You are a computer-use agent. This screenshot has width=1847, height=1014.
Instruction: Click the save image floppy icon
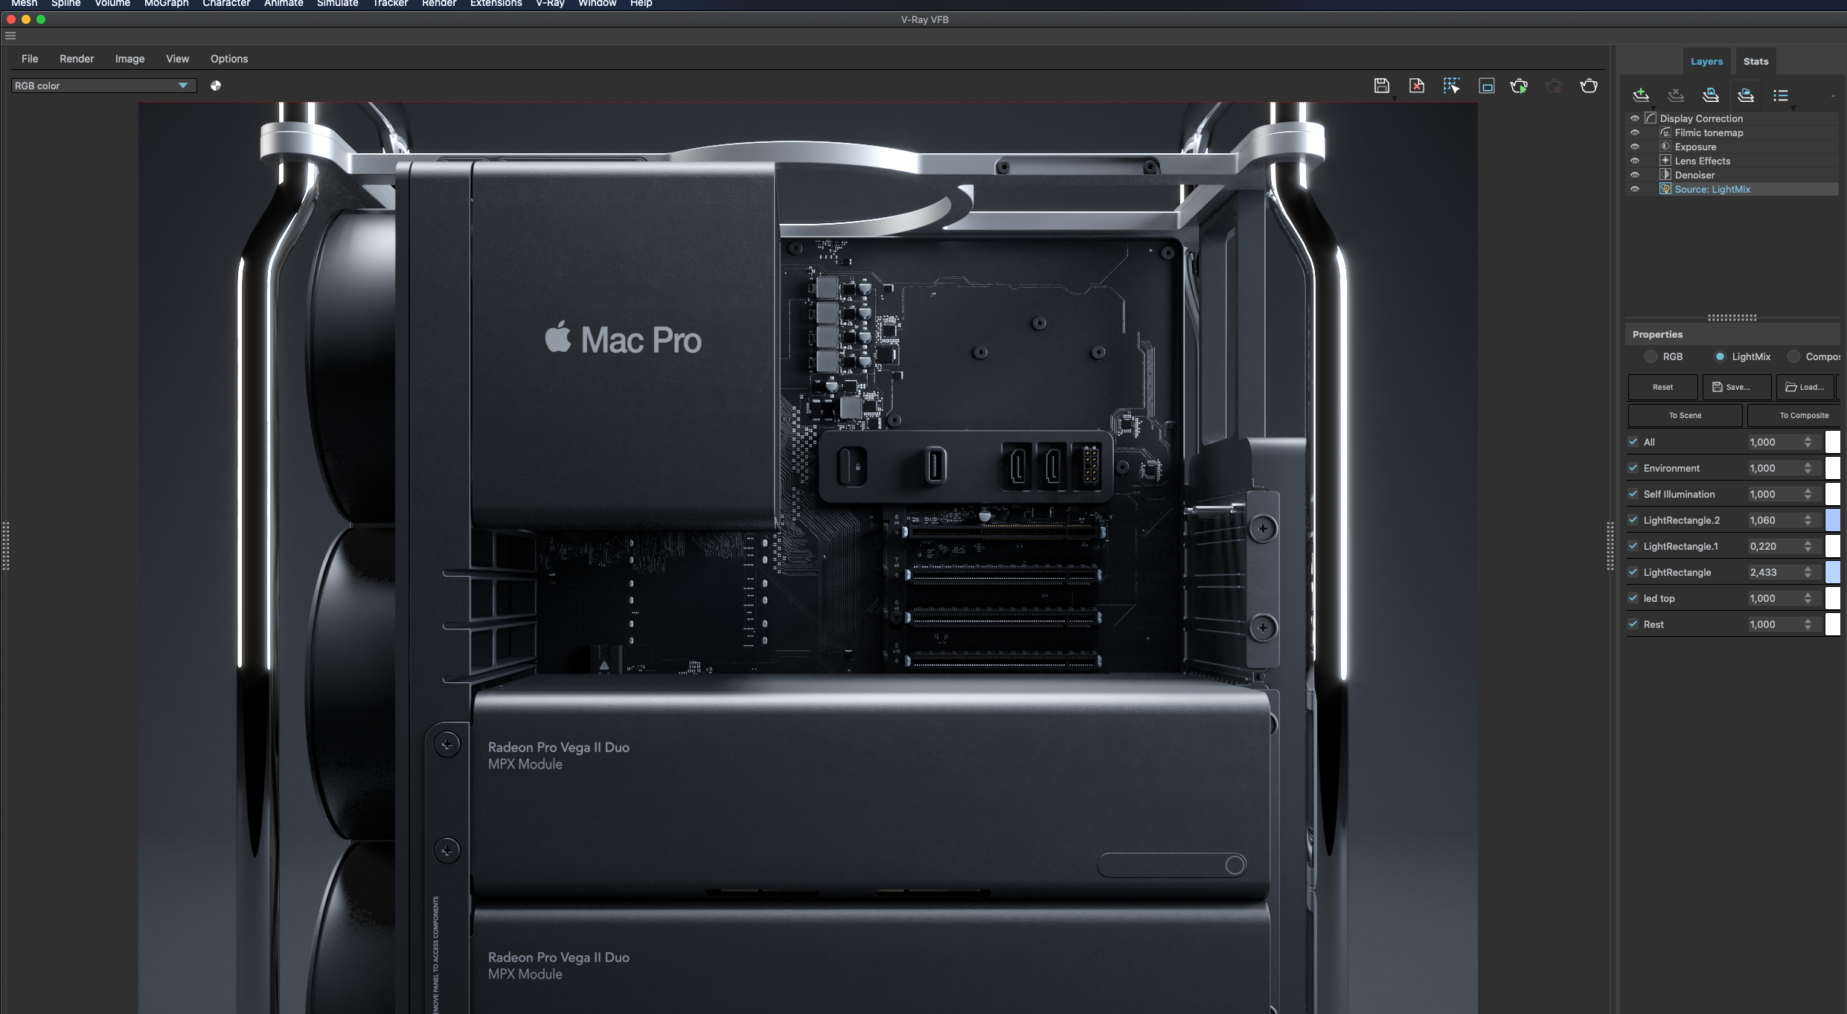(x=1381, y=86)
